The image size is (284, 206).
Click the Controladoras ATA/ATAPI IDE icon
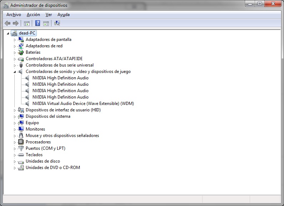(x=21, y=59)
